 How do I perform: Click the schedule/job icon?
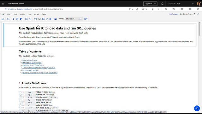pos(143,9)
